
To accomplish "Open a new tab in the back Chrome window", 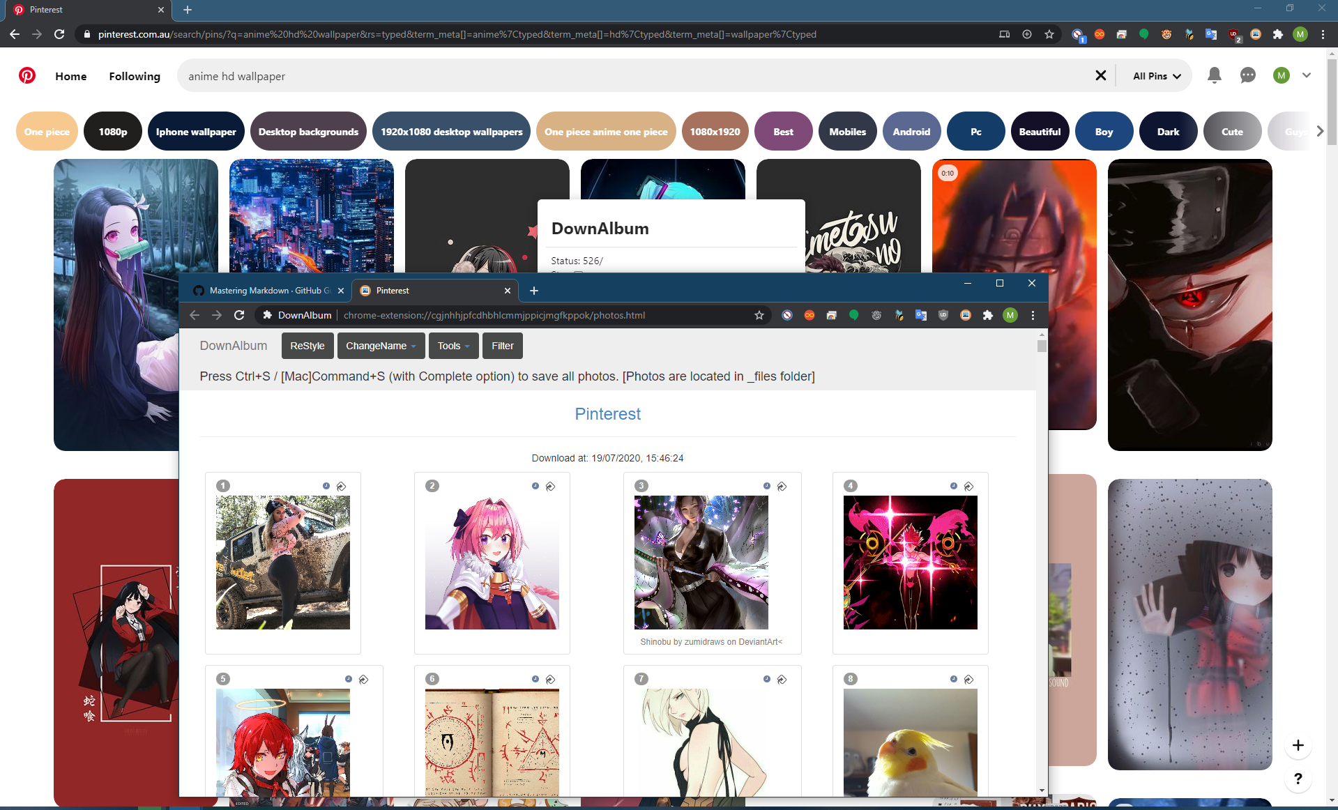I will tap(187, 10).
